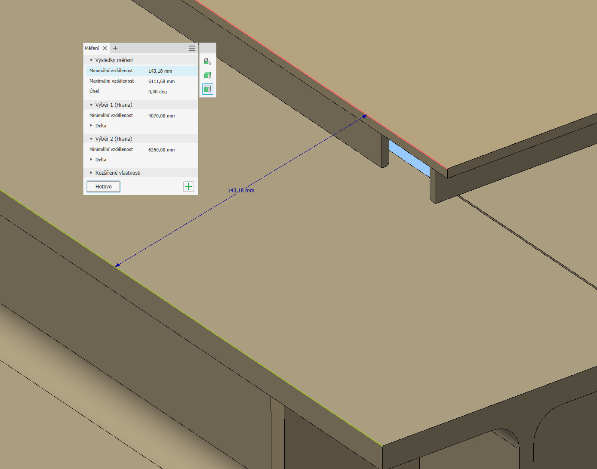The image size is (597, 469).
Task: Collapse the Výběr 2 (Hrana) section
Action: tap(91, 139)
